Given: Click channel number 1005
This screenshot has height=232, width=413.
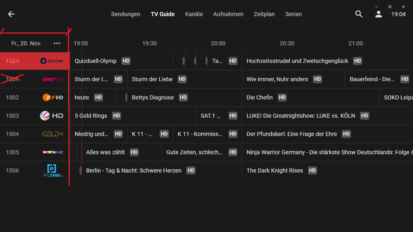Looking at the screenshot, I should [x=12, y=152].
